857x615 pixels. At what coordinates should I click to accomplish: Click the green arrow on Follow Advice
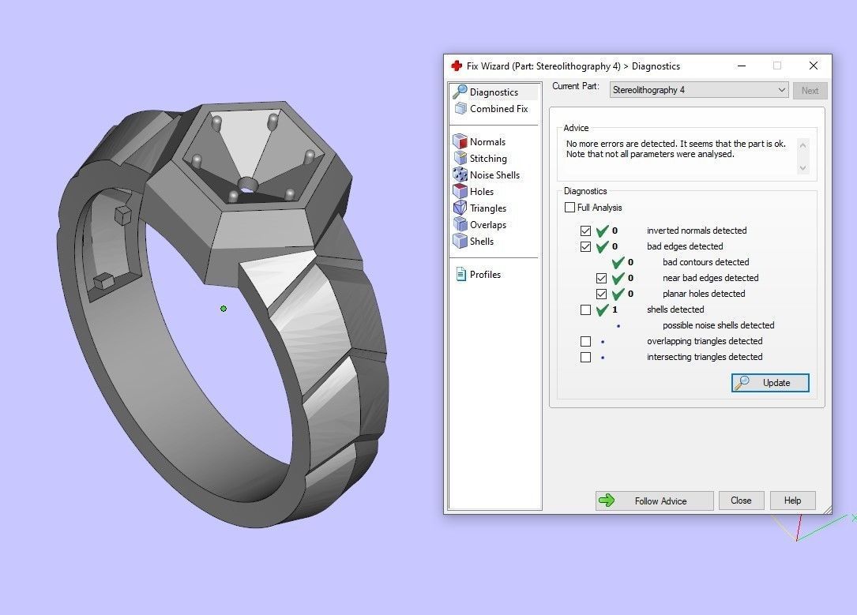tap(607, 501)
